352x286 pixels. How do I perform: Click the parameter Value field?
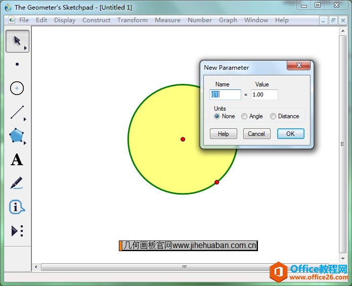pos(264,94)
